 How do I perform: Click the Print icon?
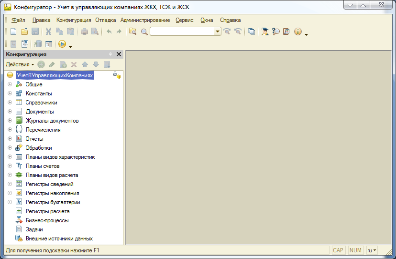[84, 31]
